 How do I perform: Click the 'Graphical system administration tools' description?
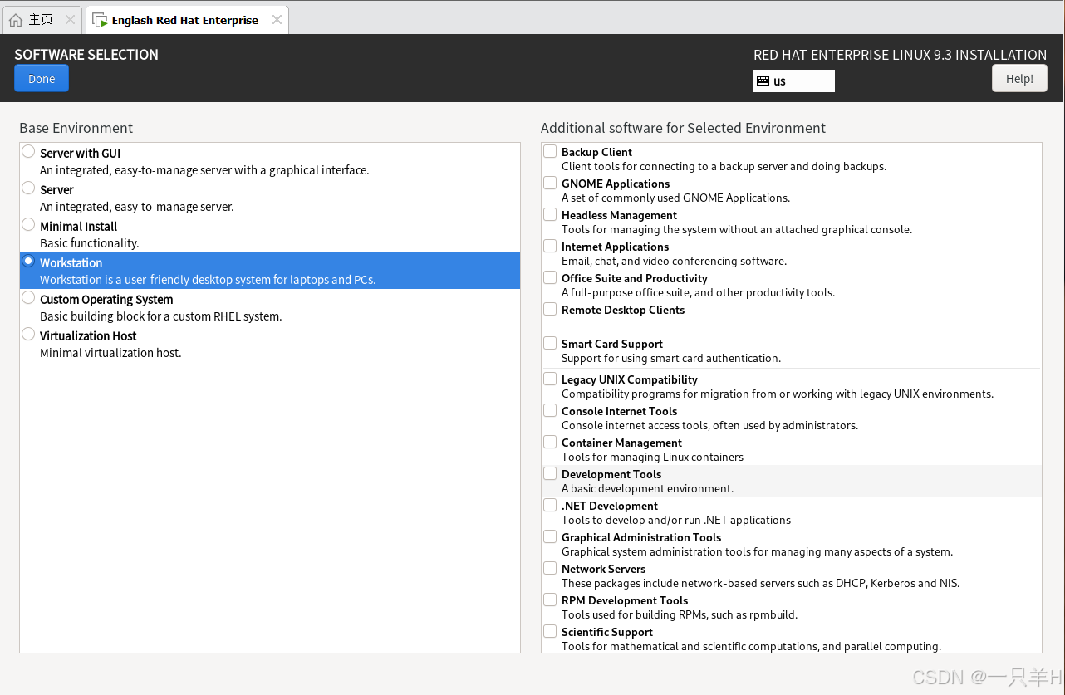757,551
